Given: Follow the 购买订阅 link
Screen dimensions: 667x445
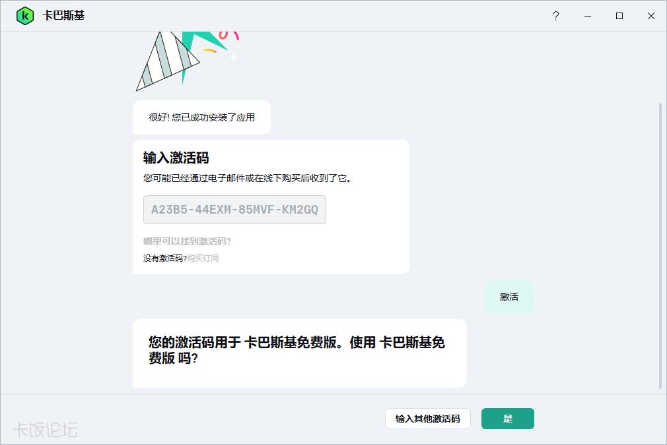Looking at the screenshot, I should 203,258.
